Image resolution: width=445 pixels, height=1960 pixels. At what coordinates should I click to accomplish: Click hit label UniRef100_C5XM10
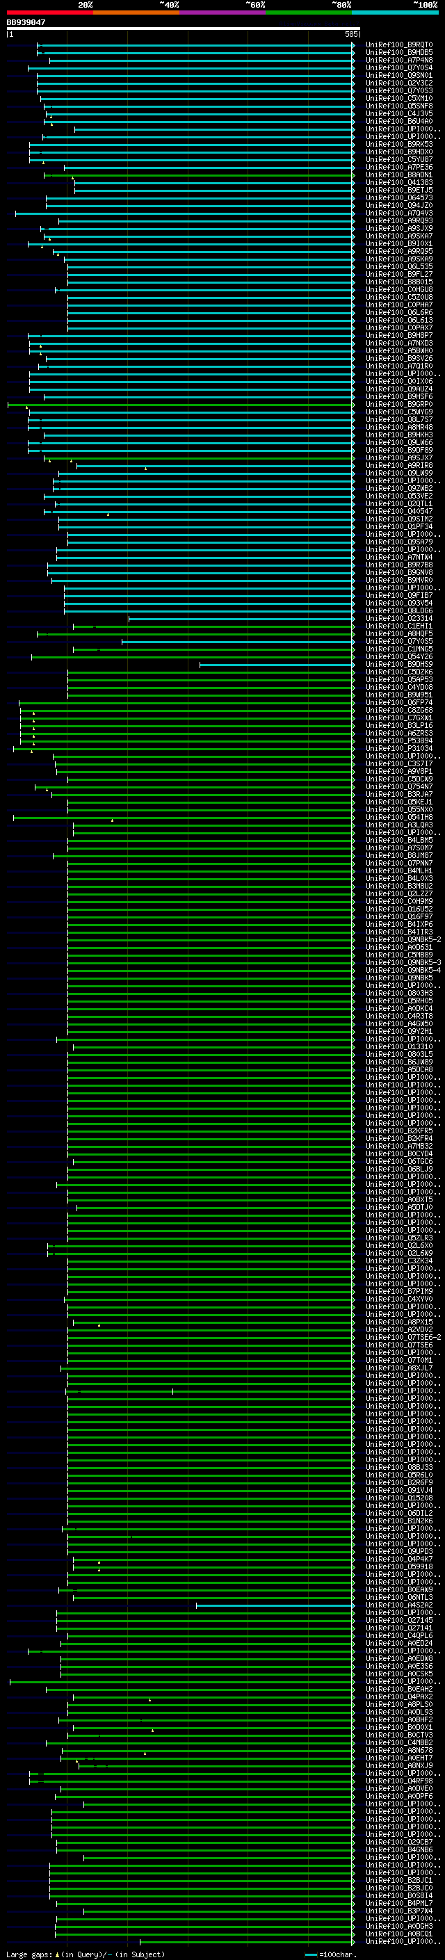tap(398, 98)
